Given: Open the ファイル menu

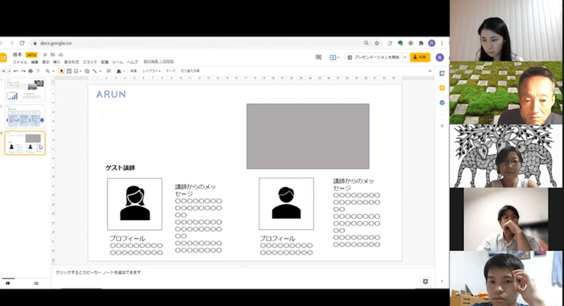Looking at the screenshot, I should (x=19, y=62).
